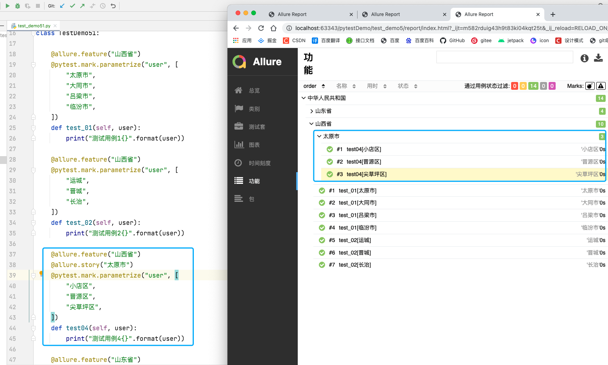This screenshot has height=365, width=608.
Task: Click the Git update project blue arrow
Action: pyautogui.click(x=62, y=6)
